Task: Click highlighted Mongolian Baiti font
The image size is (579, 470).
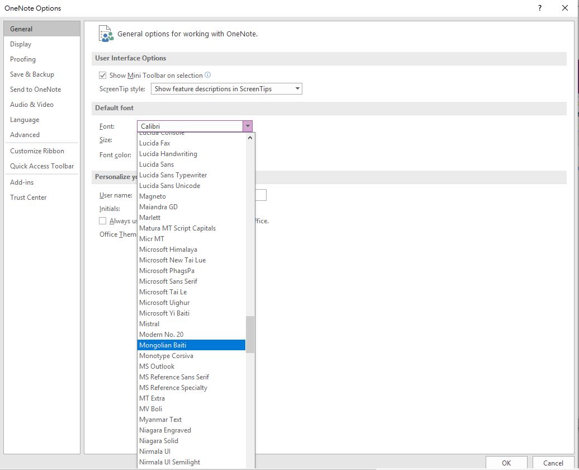Action: click(191, 345)
